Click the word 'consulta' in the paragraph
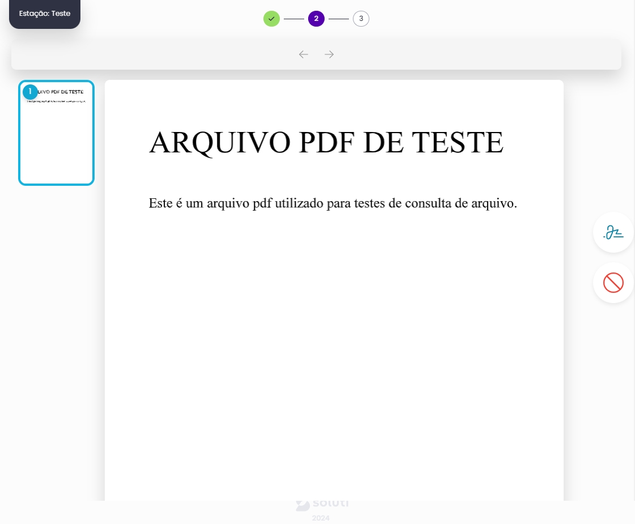This screenshot has width=635, height=524. tap(428, 203)
